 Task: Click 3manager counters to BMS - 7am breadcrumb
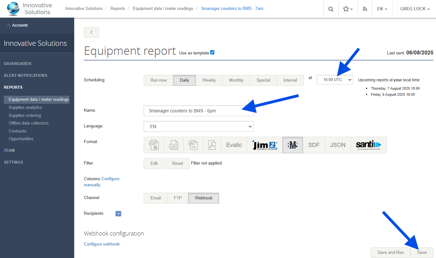point(232,9)
